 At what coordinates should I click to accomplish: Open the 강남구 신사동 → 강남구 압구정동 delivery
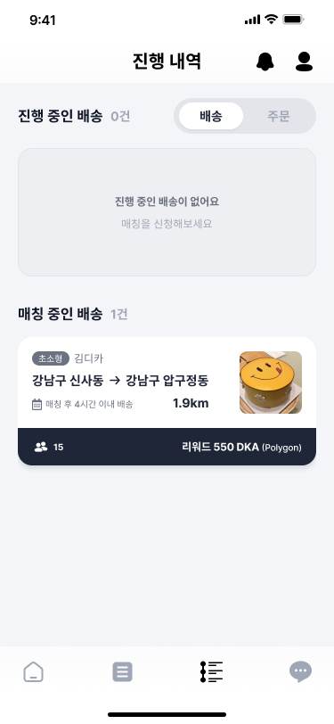[120, 381]
